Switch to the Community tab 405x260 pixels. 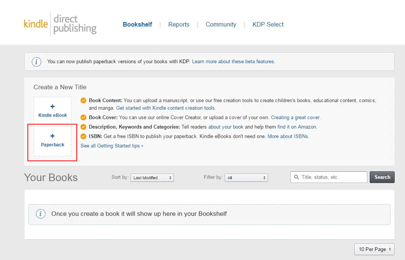pyautogui.click(x=221, y=24)
